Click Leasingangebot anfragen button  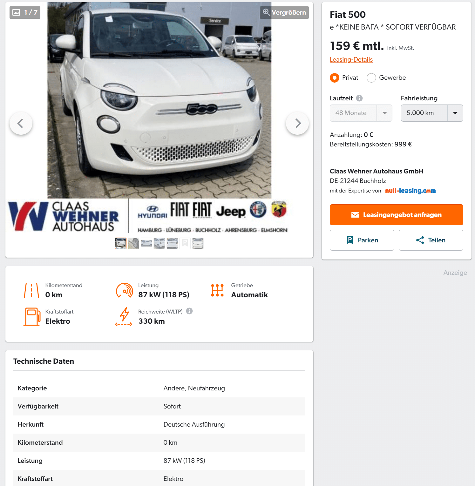coord(397,215)
